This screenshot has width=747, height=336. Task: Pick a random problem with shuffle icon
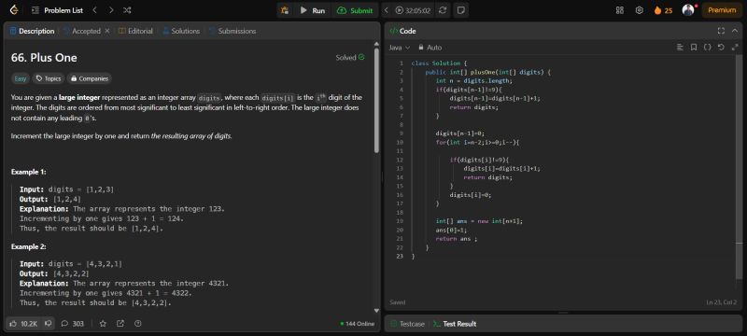pos(127,10)
